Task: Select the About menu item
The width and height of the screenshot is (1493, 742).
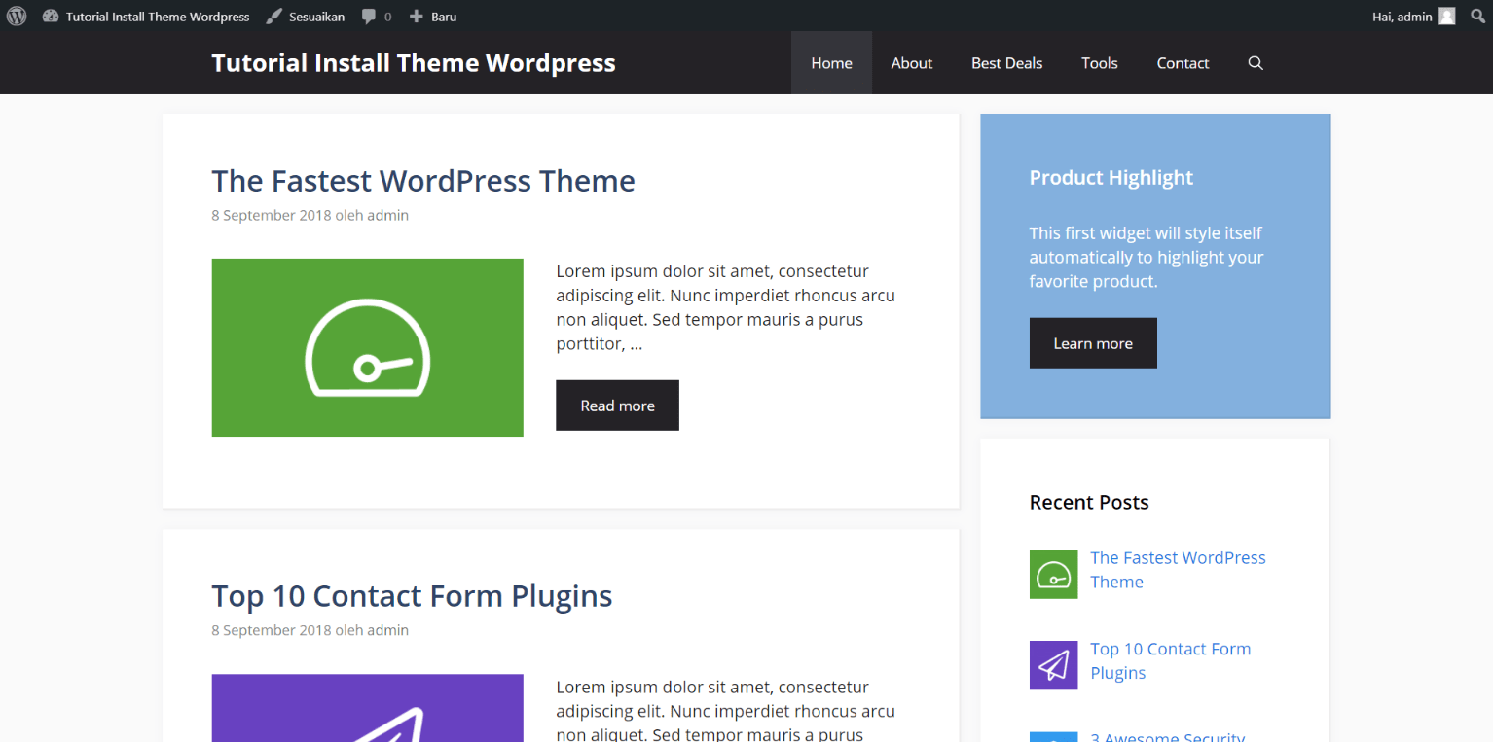Action: [911, 62]
